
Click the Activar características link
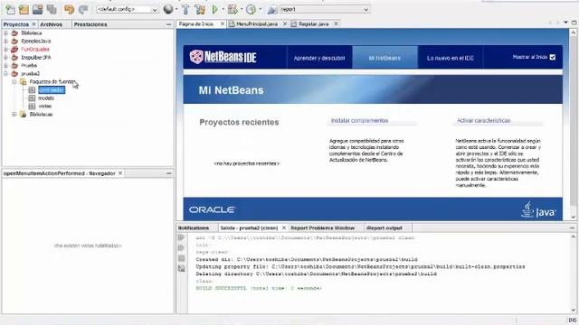pos(483,120)
